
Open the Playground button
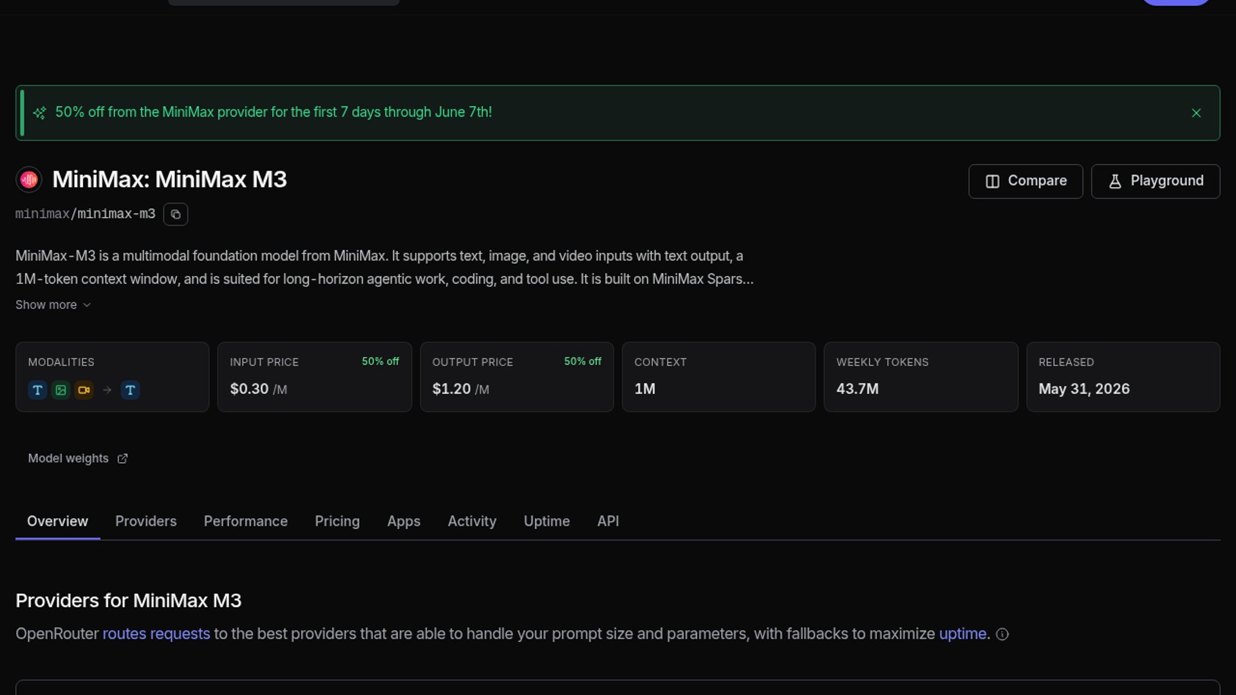[x=1156, y=181]
